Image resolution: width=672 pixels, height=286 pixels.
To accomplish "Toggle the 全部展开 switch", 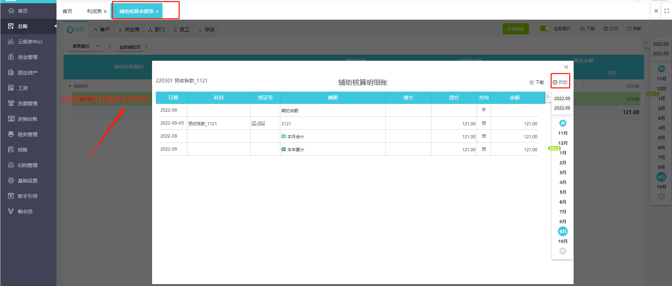I will point(545,28).
